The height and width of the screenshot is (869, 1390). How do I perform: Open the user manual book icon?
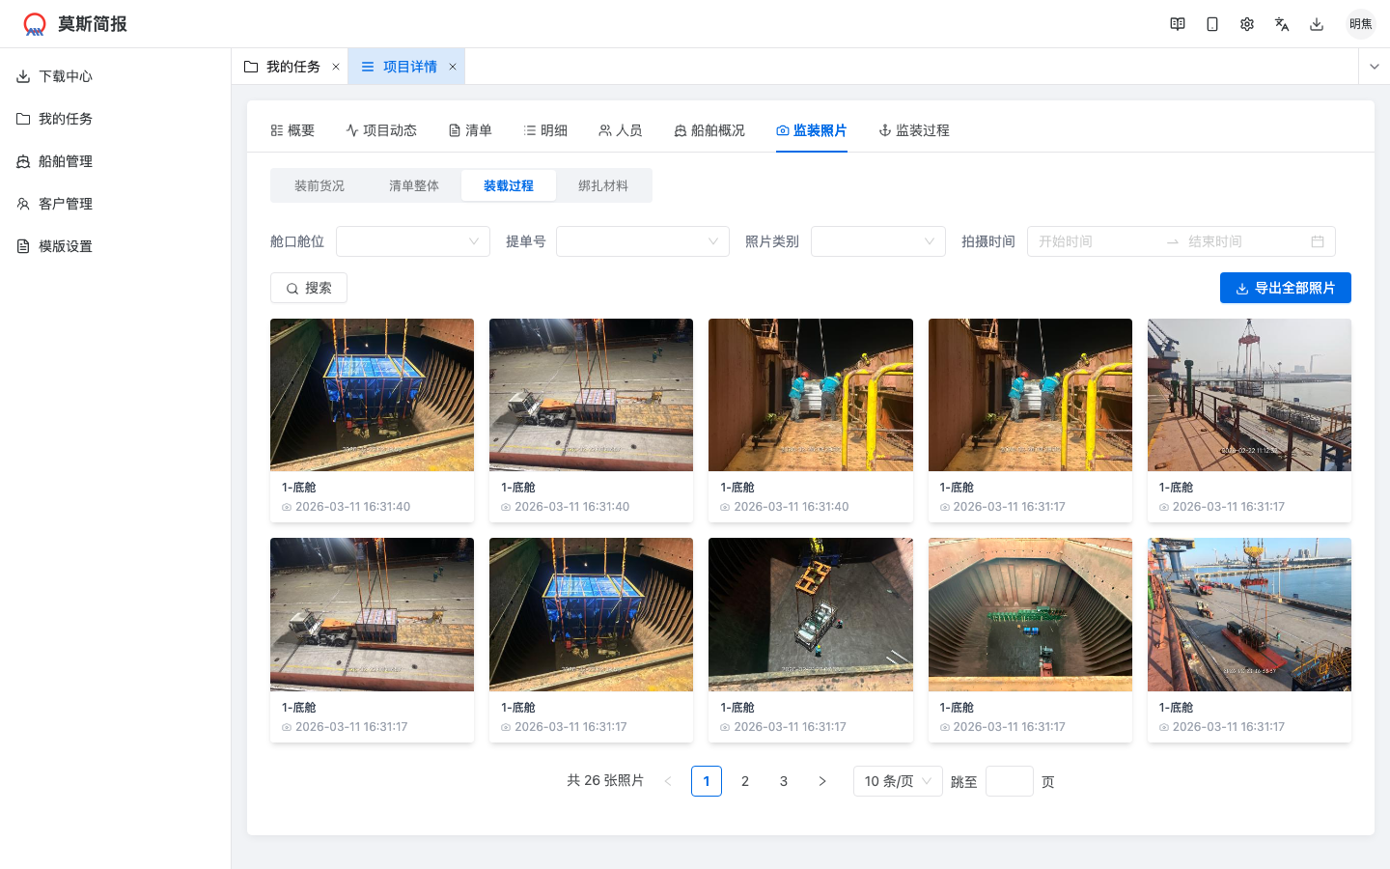[x=1178, y=23]
